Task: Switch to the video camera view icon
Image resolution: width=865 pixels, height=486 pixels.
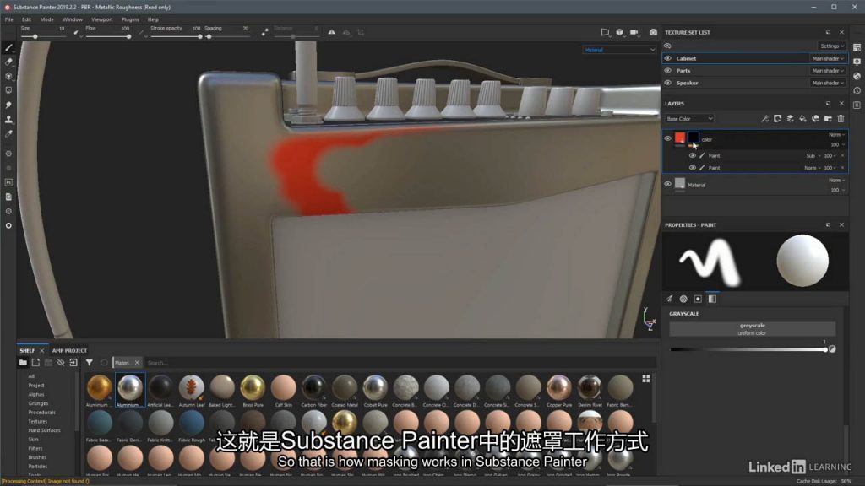Action: pyautogui.click(x=634, y=33)
